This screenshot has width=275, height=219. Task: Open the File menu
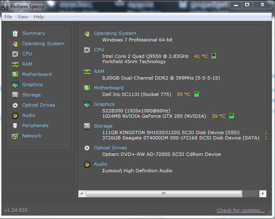click(x=8, y=17)
